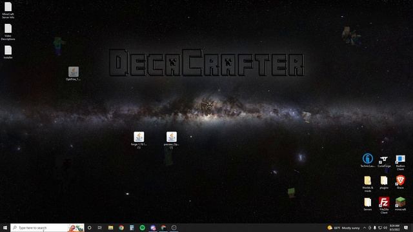Open the Calculator app from taskbar
Viewport: 413px width, 232px height.
pyautogui.click(x=132, y=227)
